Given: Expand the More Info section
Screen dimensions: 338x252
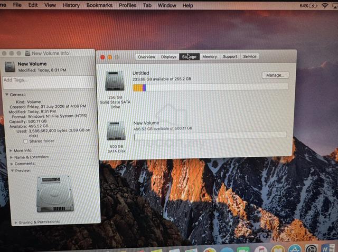Looking at the screenshot, I should (11, 150).
